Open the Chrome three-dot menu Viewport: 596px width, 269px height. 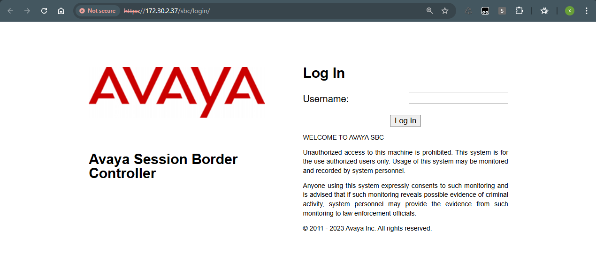tap(586, 11)
